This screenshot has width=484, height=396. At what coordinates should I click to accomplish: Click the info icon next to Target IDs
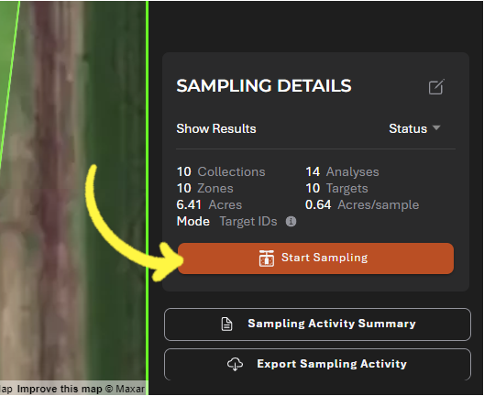click(x=291, y=221)
